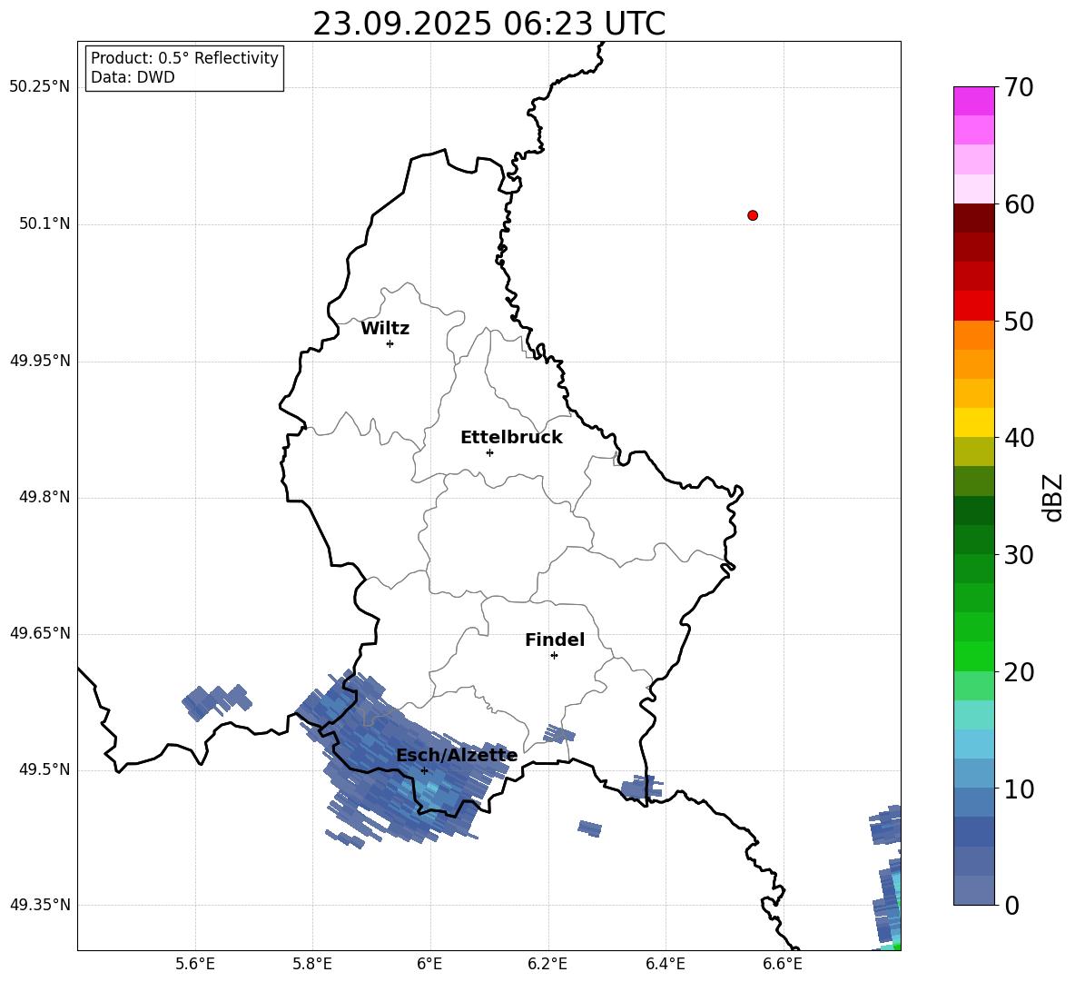Click the 60 tick on the colorbar
Viewport: 1075px width, 982px height.
1019,204
